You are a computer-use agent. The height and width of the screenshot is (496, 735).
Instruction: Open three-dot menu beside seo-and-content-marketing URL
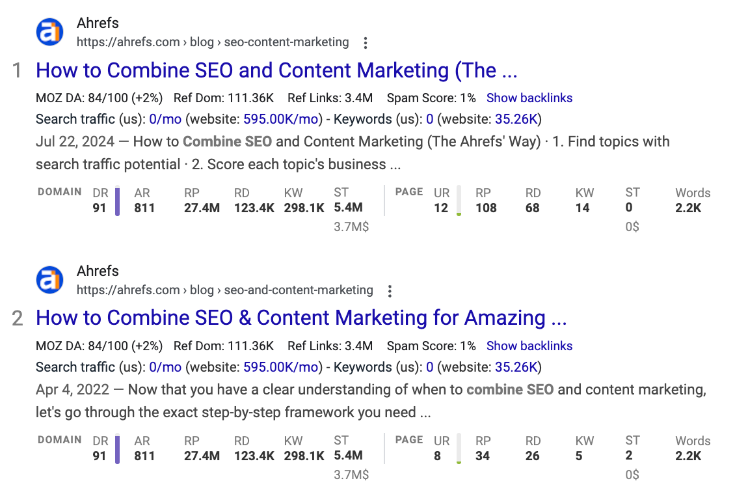point(390,291)
